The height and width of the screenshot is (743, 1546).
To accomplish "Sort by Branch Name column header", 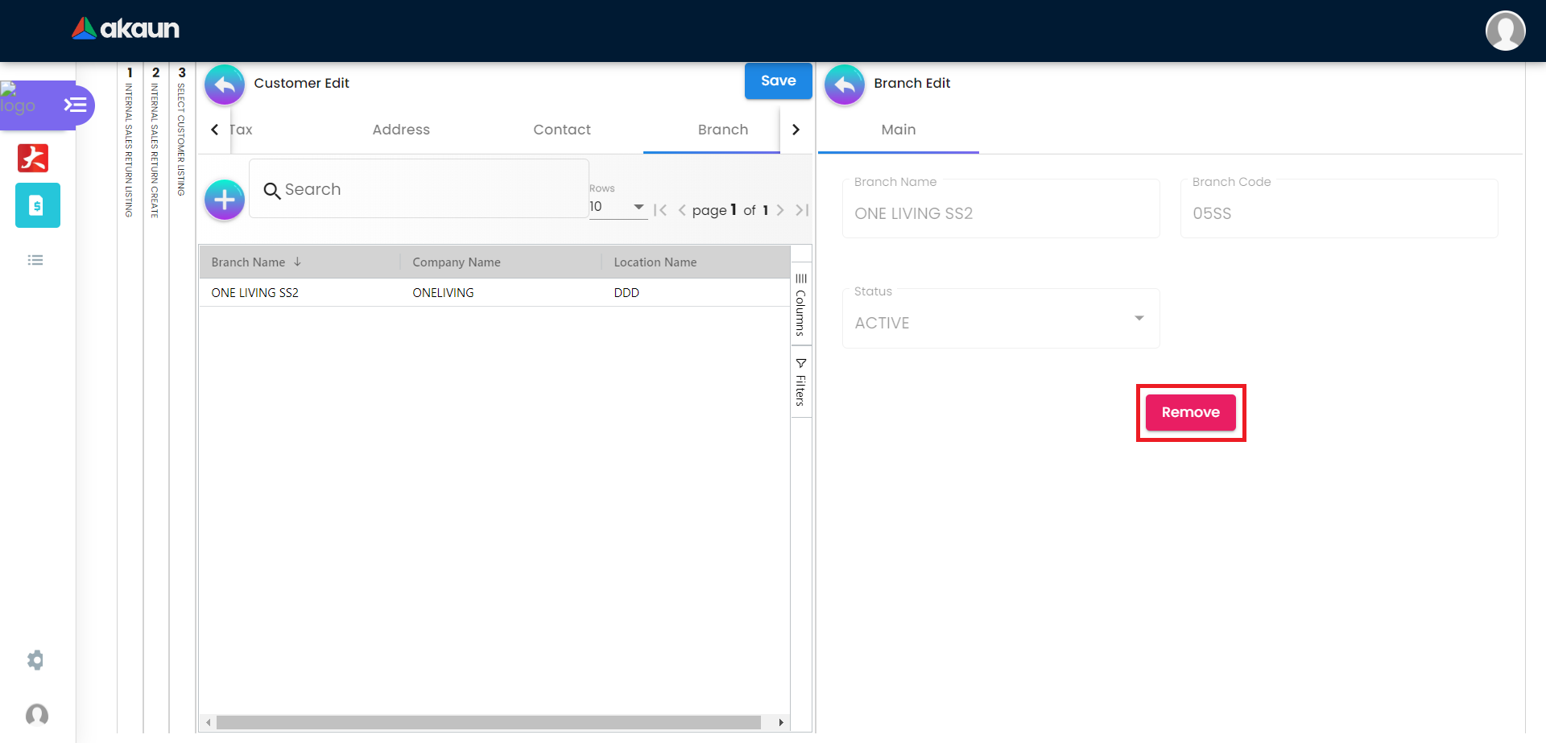I will (248, 262).
